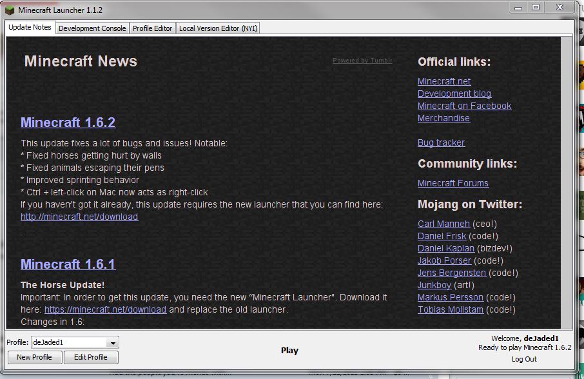
Task: Click the New Profile button
Action: click(x=35, y=357)
